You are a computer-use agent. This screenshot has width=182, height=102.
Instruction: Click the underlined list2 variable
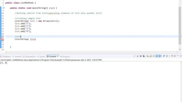33,39
